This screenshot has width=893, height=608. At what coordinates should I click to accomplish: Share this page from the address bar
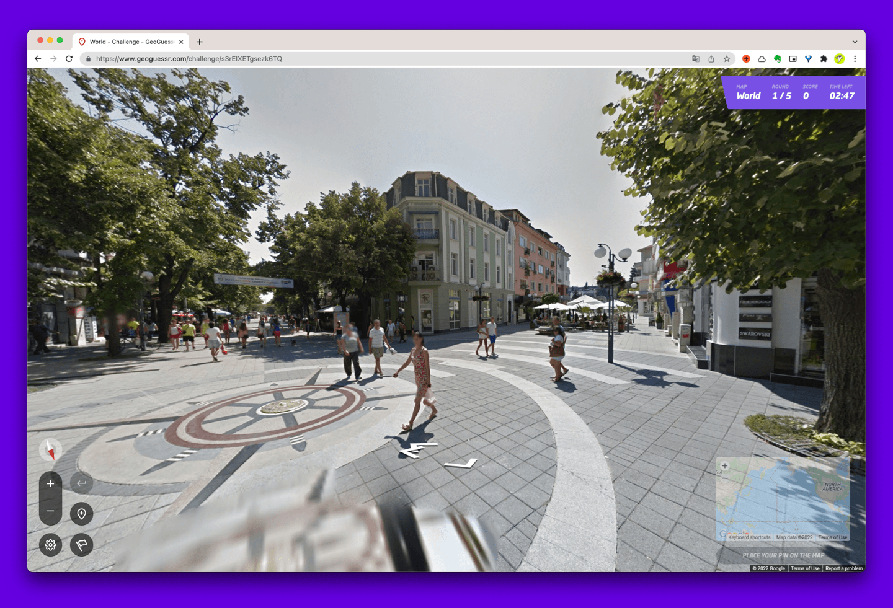click(x=711, y=59)
